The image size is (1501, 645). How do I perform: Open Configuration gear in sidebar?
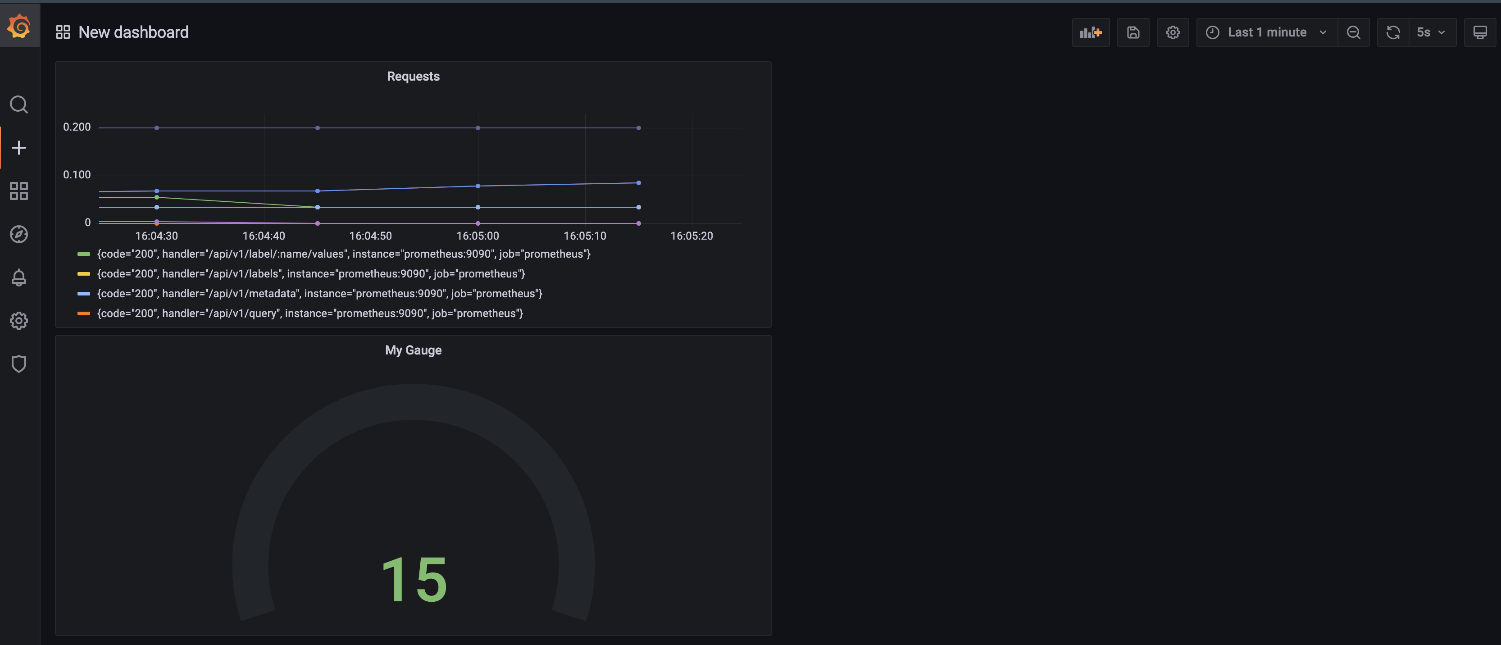[x=18, y=320]
